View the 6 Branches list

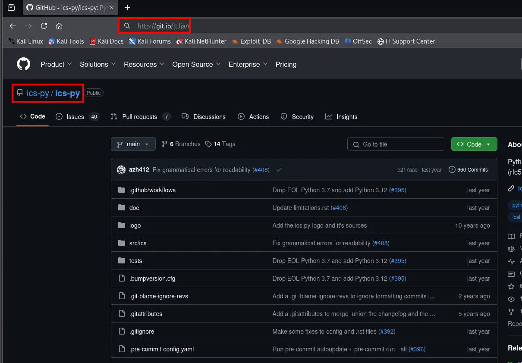181,144
